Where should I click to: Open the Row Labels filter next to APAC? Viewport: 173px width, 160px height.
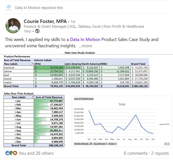point(32,64)
